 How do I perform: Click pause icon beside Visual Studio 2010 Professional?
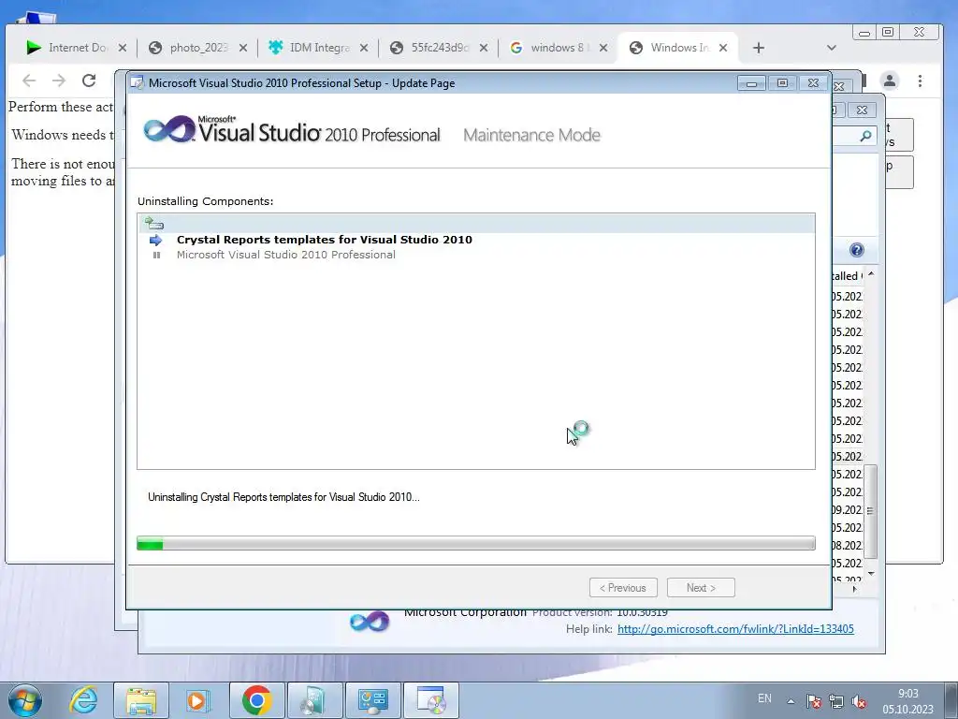(156, 255)
